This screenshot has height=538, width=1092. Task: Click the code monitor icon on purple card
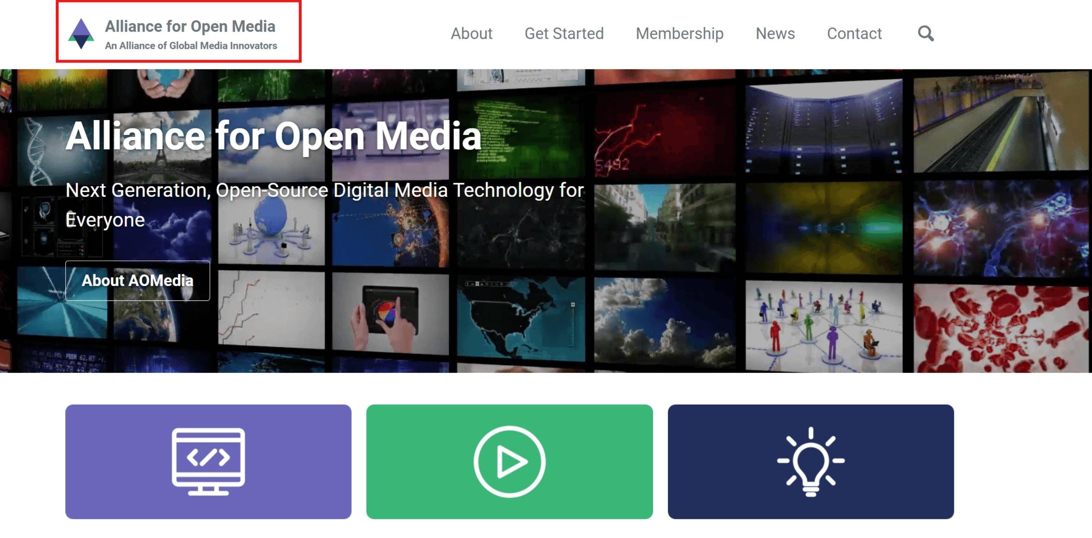pos(208,461)
